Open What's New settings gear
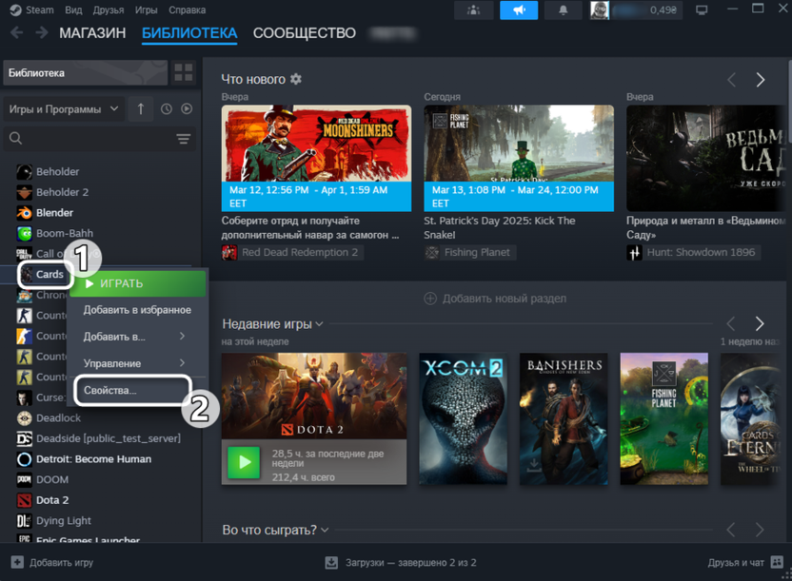Screen dimensions: 792x581 click(296, 79)
